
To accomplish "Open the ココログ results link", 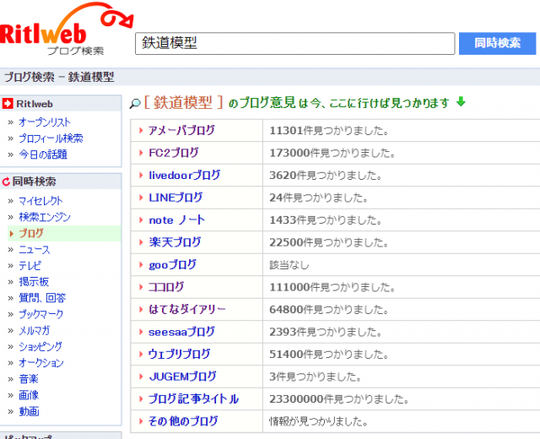I will [166, 287].
